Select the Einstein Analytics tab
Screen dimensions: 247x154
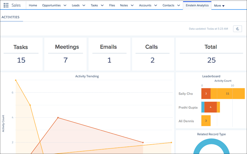[x=197, y=5]
